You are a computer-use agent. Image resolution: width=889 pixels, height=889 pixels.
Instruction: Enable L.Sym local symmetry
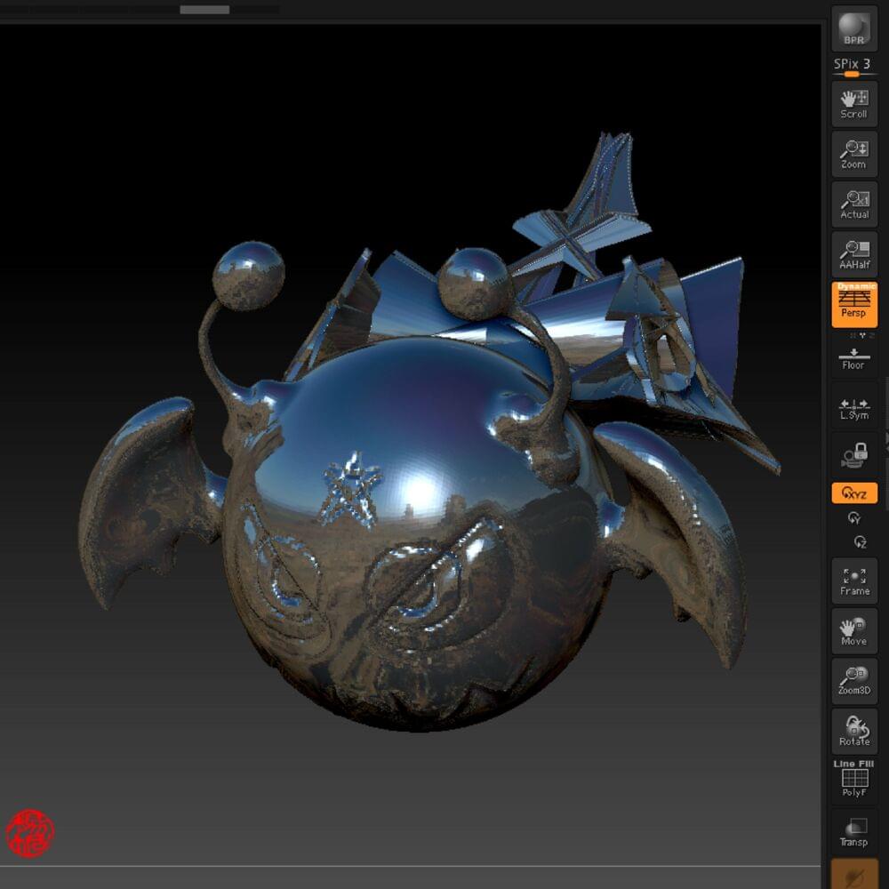853,408
